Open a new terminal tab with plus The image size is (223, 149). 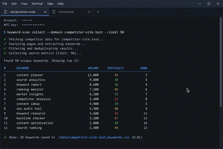coord(98,12)
